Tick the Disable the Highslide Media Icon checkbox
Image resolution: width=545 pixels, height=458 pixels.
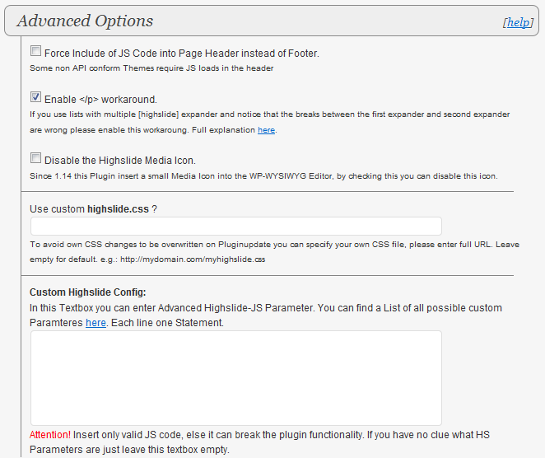tap(35, 158)
